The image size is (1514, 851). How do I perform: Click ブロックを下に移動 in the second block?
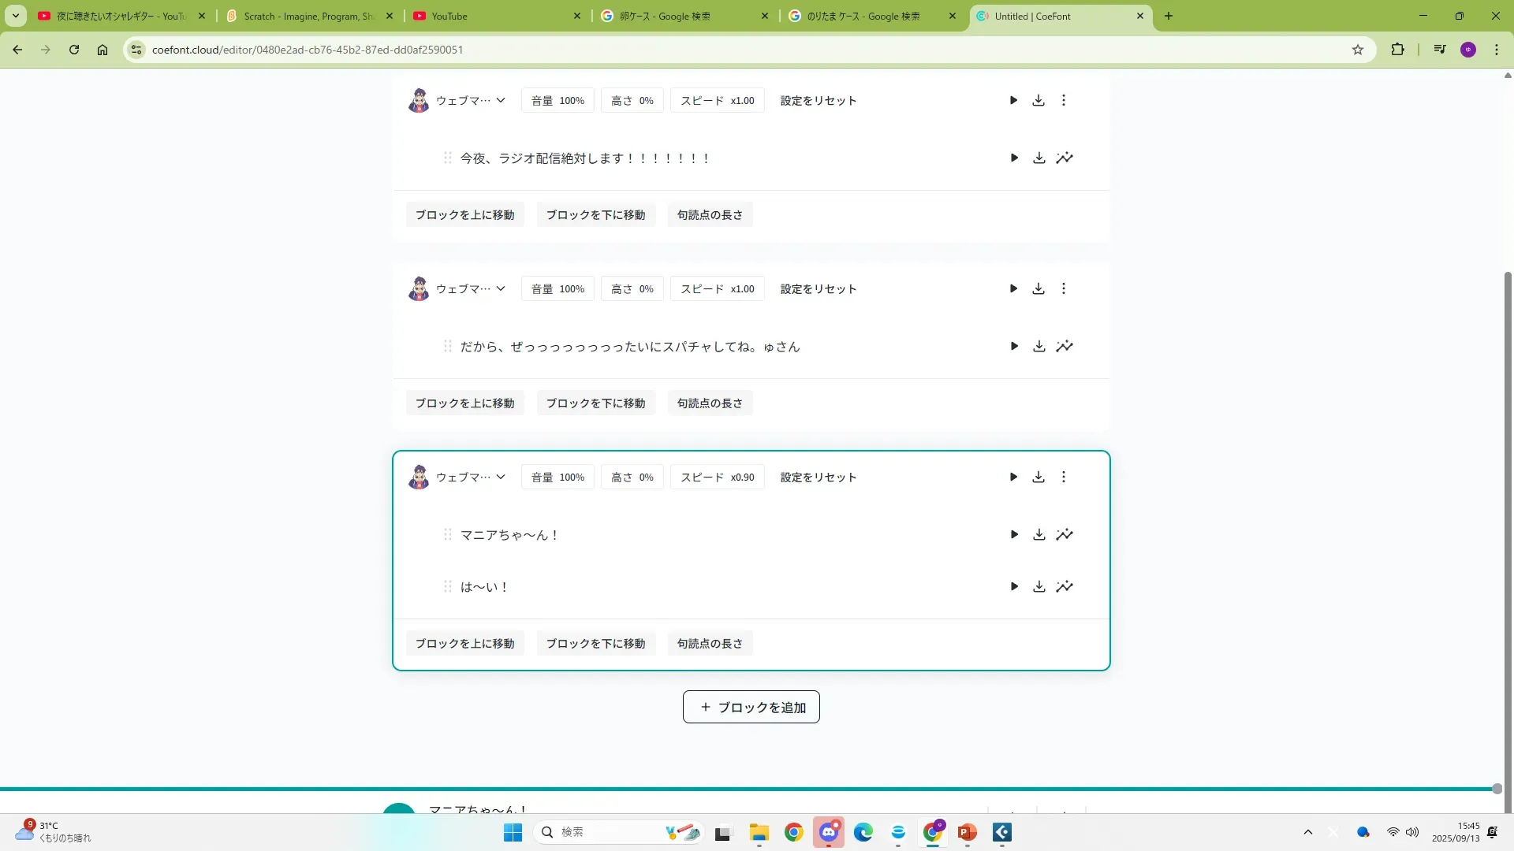click(595, 403)
